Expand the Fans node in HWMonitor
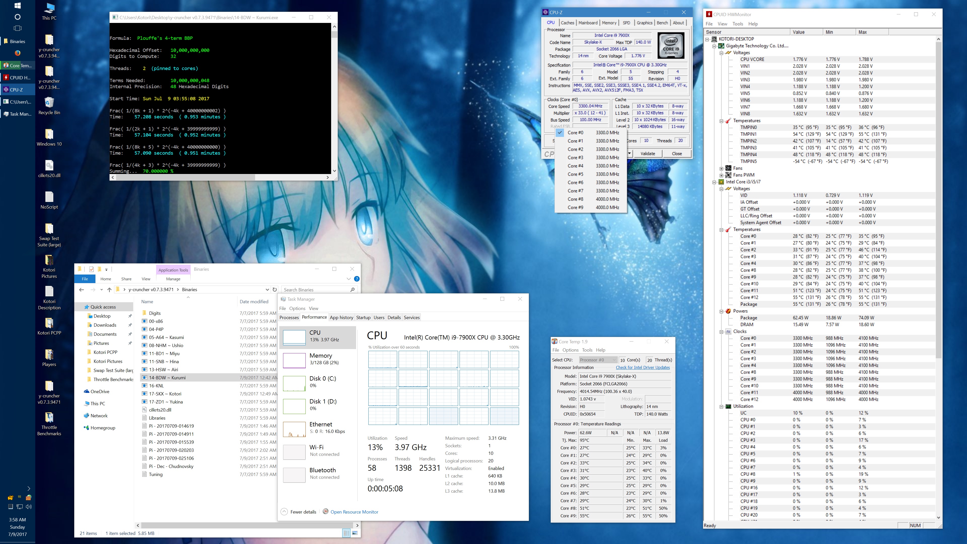This screenshot has height=544, width=967. point(721,168)
